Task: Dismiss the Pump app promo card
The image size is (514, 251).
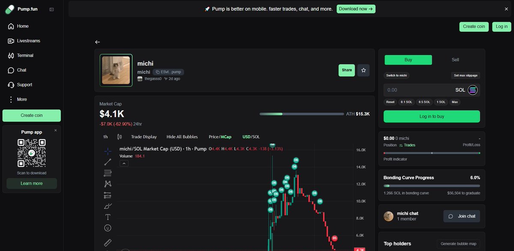Action: coord(55,130)
